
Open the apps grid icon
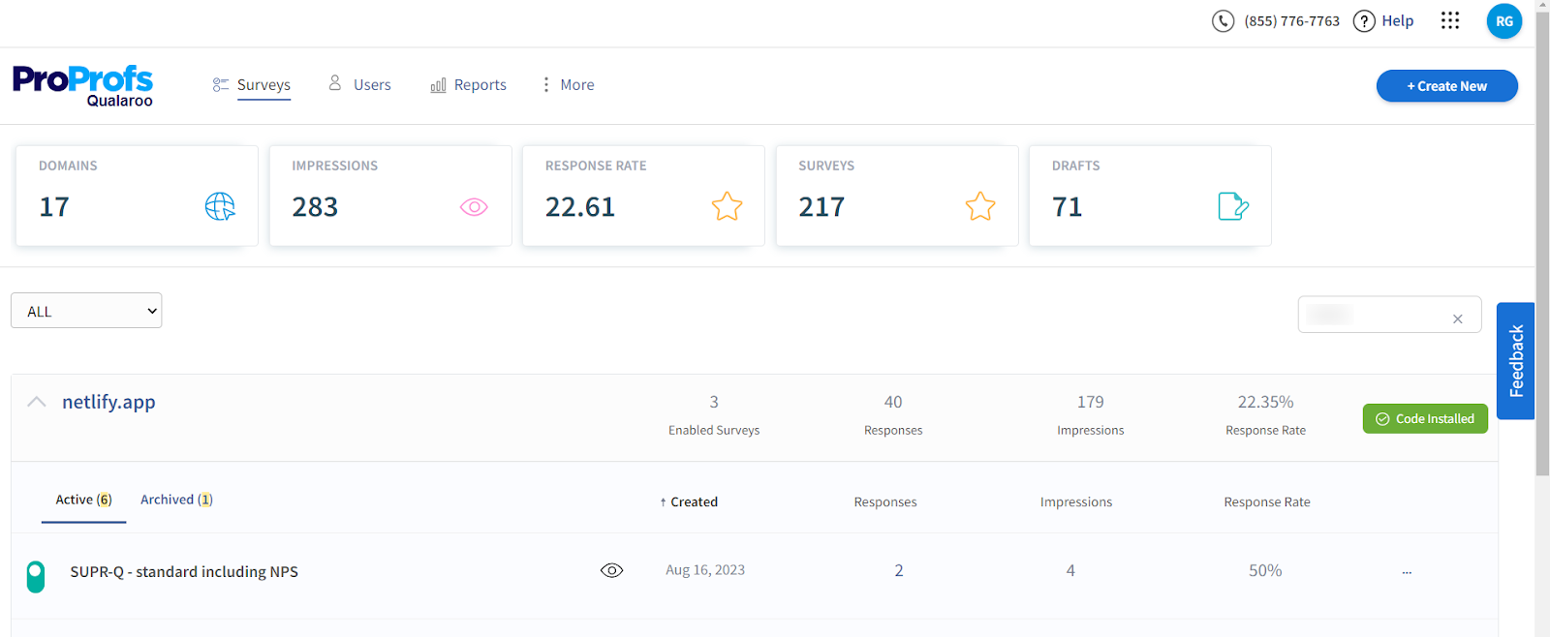(1449, 21)
